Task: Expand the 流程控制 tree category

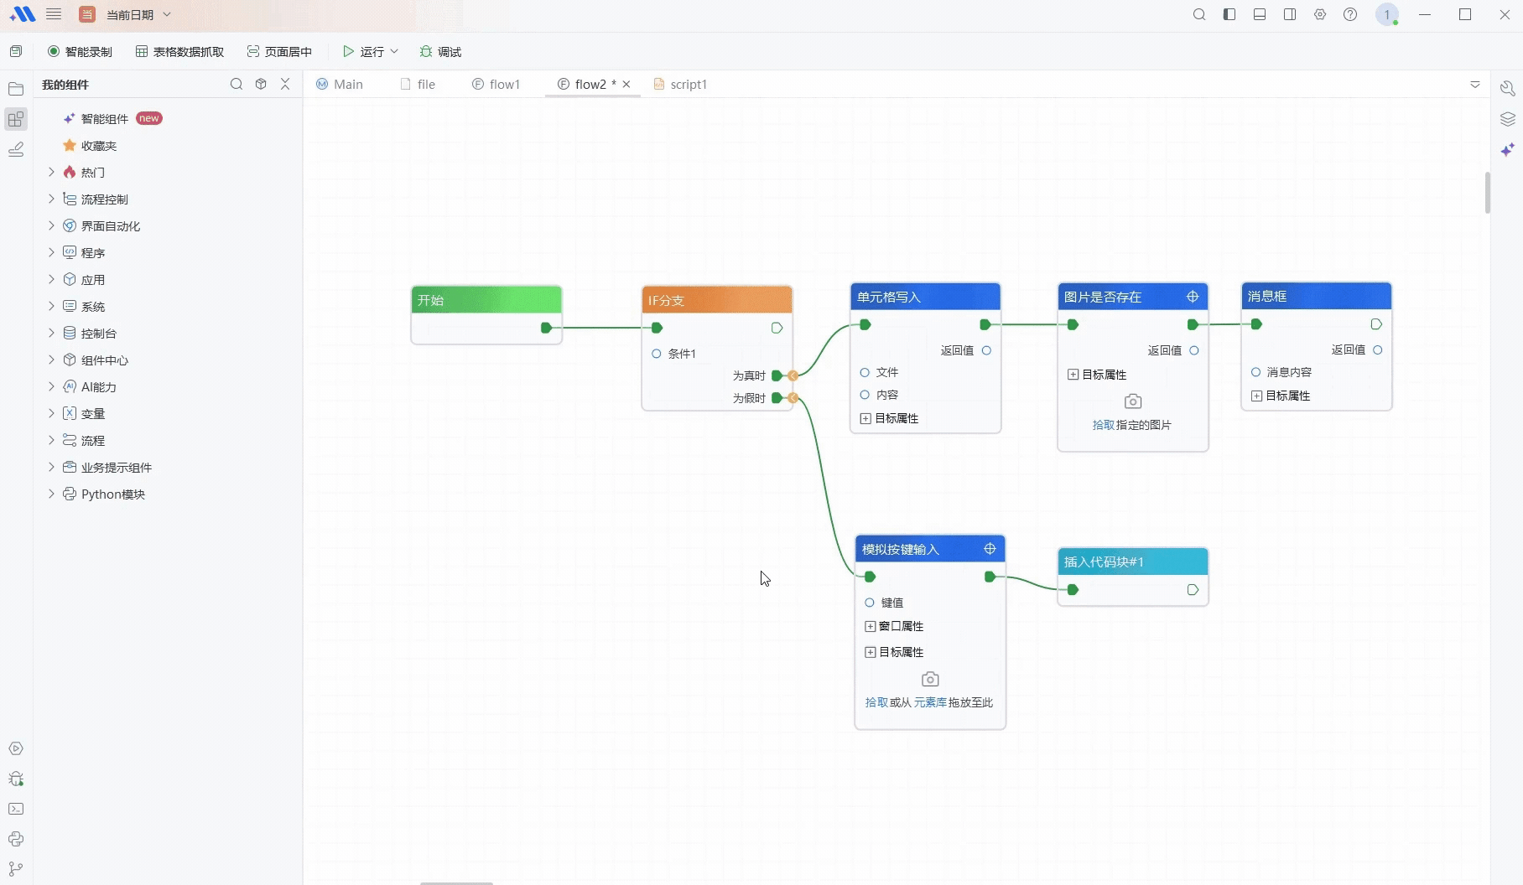Action: (x=51, y=199)
